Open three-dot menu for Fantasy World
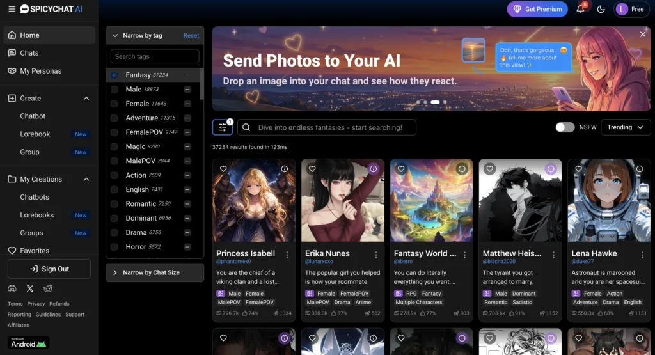This screenshot has height=355, width=655. 464,255
